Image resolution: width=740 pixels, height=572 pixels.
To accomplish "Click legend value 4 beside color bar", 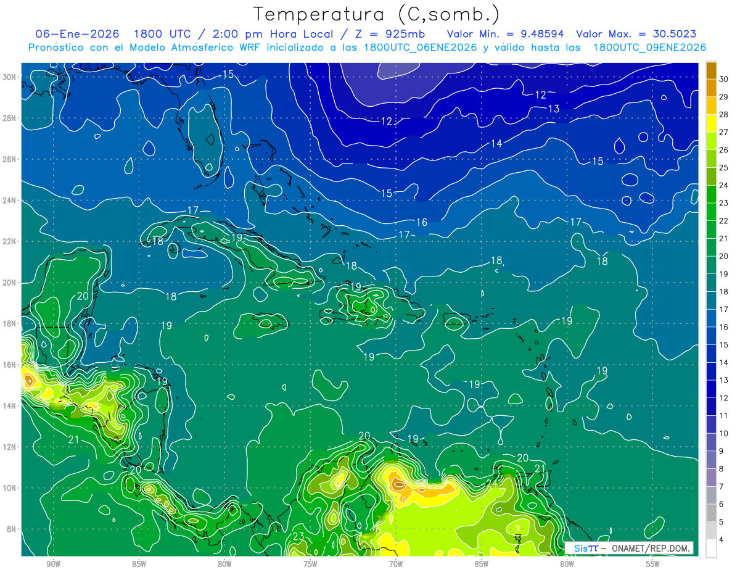I will (x=721, y=539).
